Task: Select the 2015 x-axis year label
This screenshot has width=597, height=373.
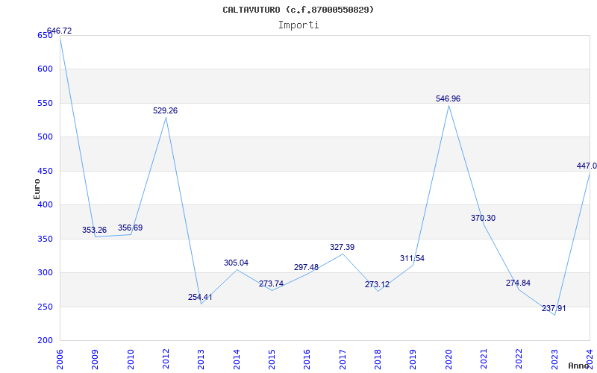Action: tap(272, 360)
